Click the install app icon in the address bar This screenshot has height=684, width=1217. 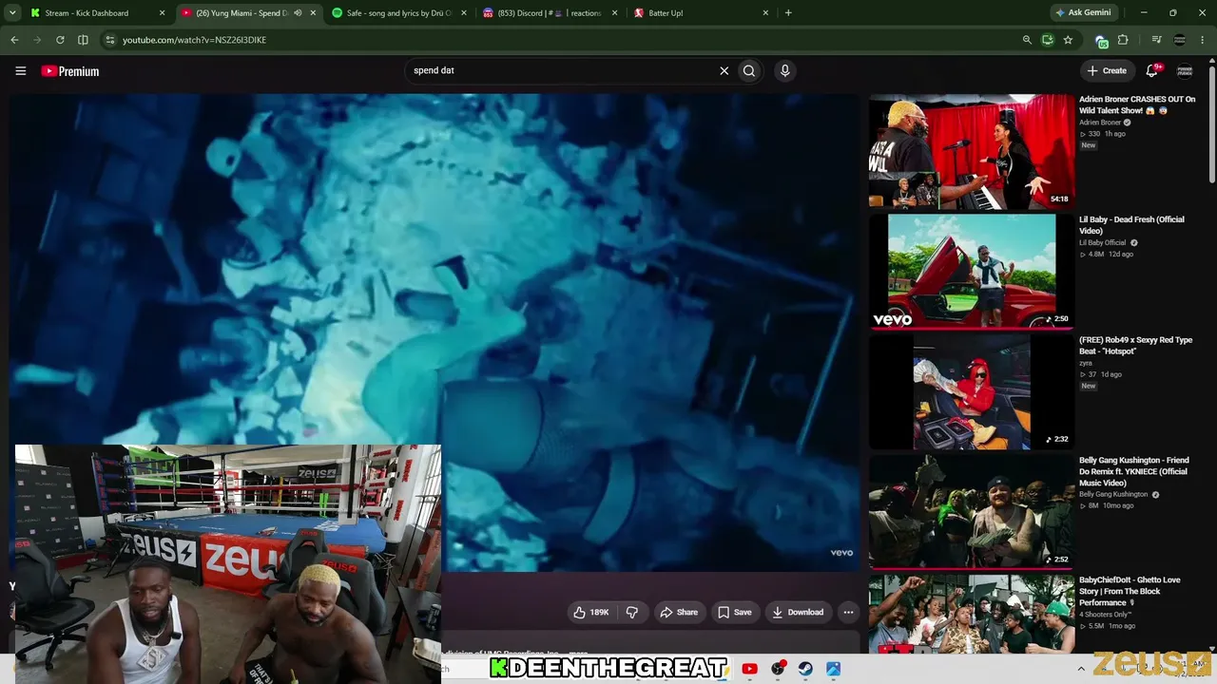(1047, 40)
